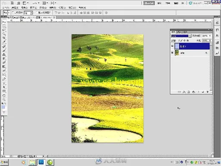The height and width of the screenshot is (166, 221).
Task: Click the lock position icon
Action: [x=185, y=41]
